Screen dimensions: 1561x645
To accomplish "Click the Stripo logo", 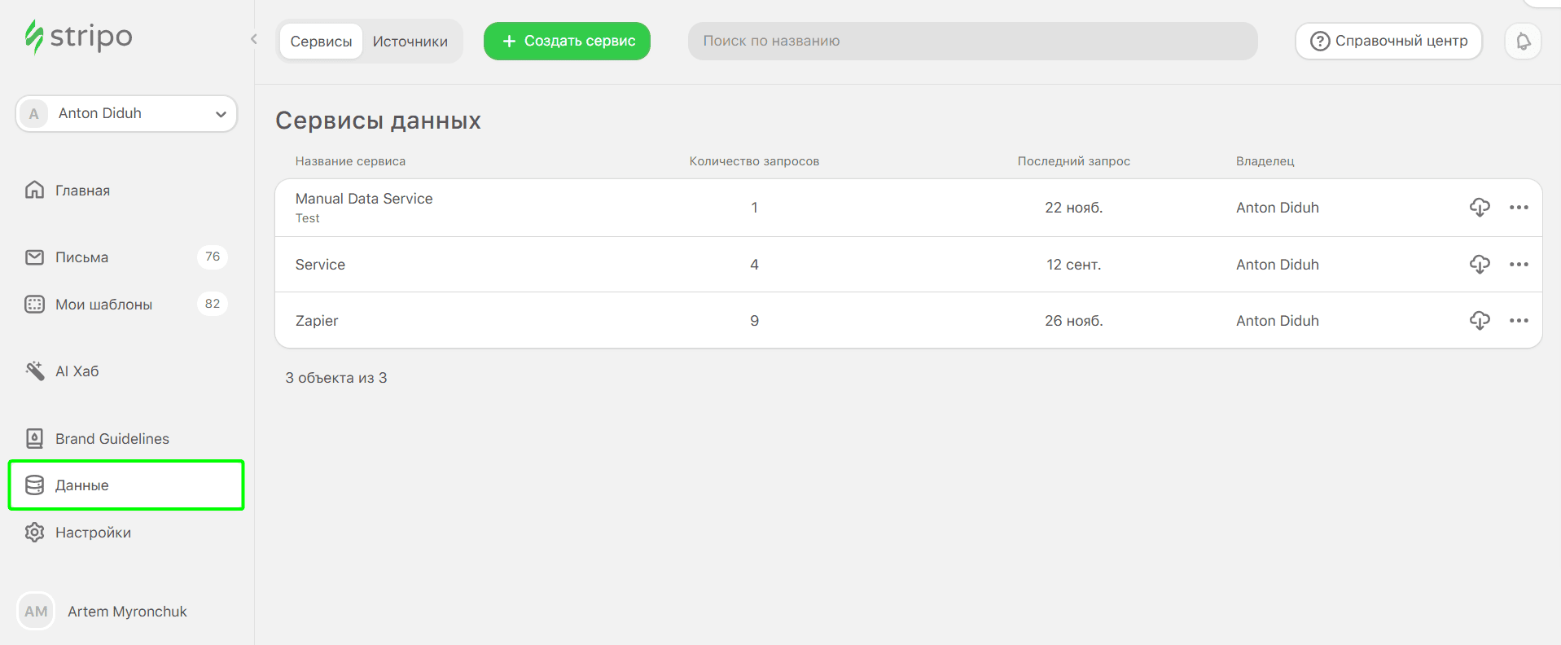I will [78, 37].
